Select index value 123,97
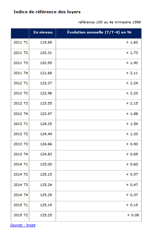 (x=46, y=114)
